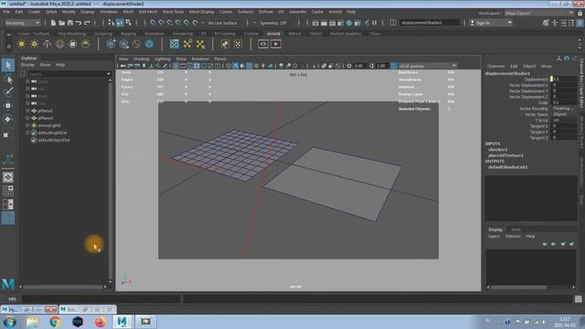
Task: Click the pause render icon in status line
Action: click(374, 23)
